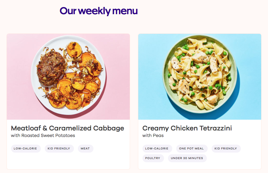Click the UNDER 30 MINUTES tag
Image resolution: width=268 pixels, height=173 pixels.
(187, 158)
